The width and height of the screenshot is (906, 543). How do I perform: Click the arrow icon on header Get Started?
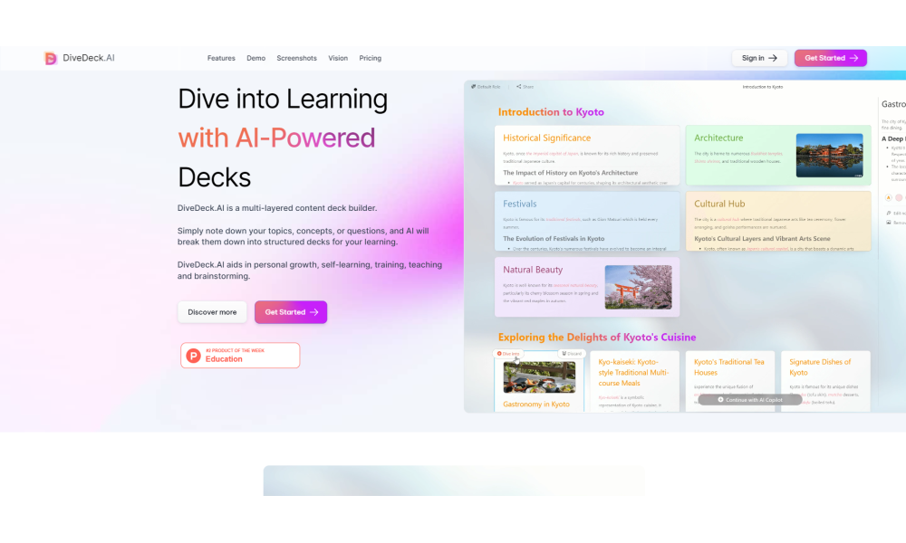click(853, 58)
